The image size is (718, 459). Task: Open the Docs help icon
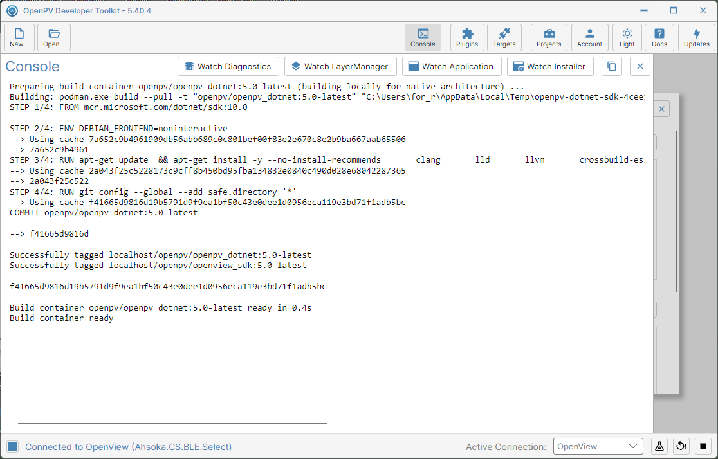[659, 37]
